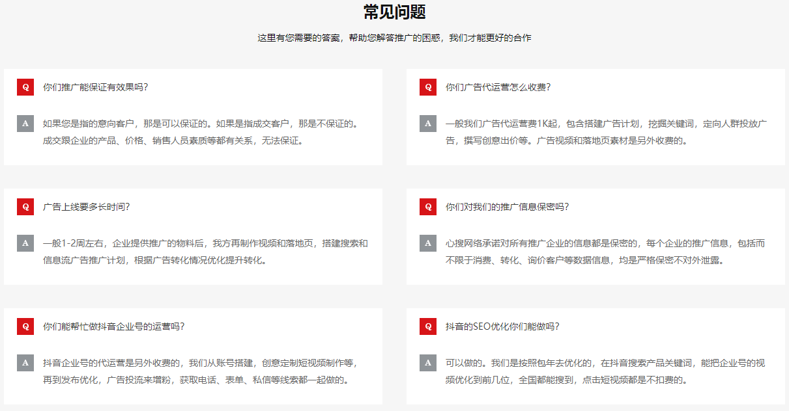Click the red Q icon beside "广告上线要多长时间?"

25,207
